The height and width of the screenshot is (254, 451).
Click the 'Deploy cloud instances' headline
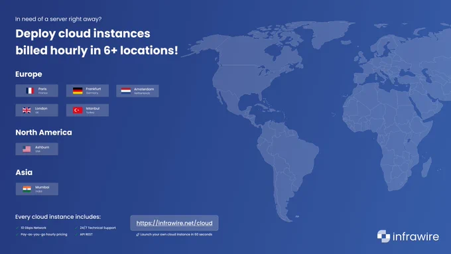coord(83,34)
